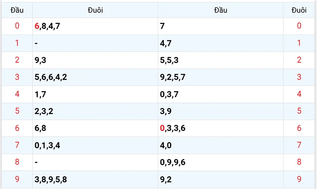Select the red 9 in the left index column
The image size is (317, 189).
[17, 179]
